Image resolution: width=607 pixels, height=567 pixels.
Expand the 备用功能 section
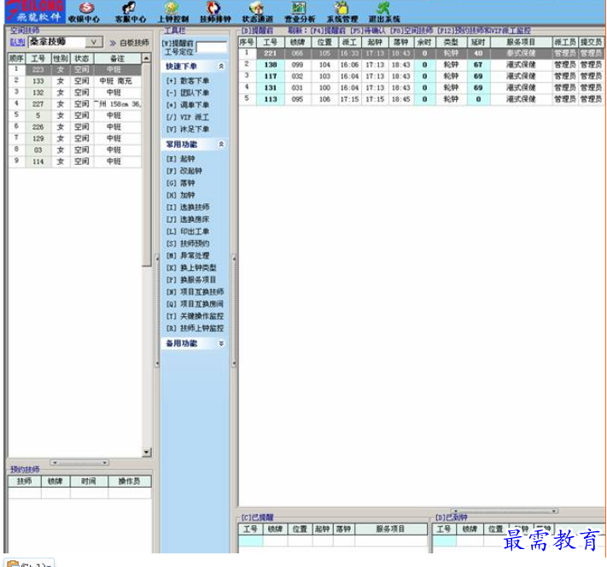(221, 343)
